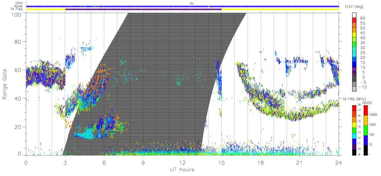Click the CPID value '151'
Image resolution: width=381 pixels, height=176 pixels.
[x=191, y=3]
